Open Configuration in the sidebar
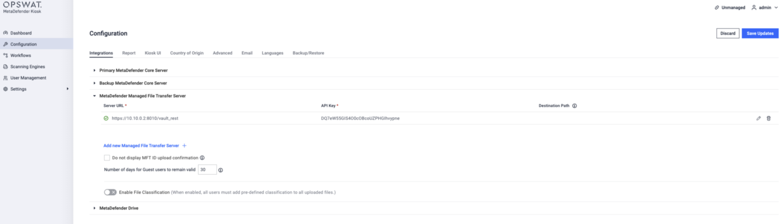The width and height of the screenshot is (784, 224). click(x=36, y=44)
